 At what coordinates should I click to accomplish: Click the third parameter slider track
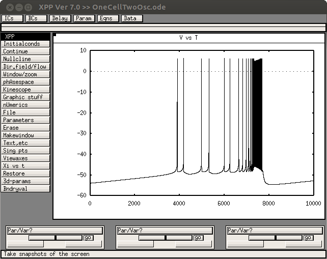(x=276, y=238)
